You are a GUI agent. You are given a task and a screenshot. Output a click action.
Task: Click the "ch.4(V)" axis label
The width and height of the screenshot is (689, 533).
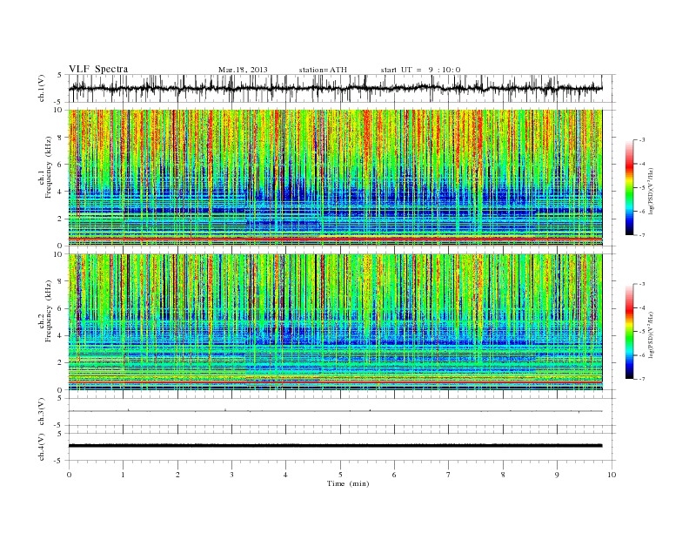(x=42, y=447)
